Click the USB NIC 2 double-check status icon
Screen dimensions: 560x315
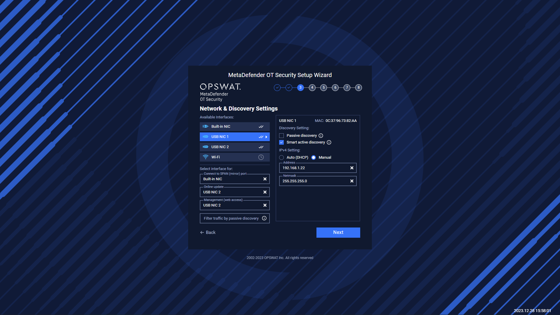coord(261,147)
